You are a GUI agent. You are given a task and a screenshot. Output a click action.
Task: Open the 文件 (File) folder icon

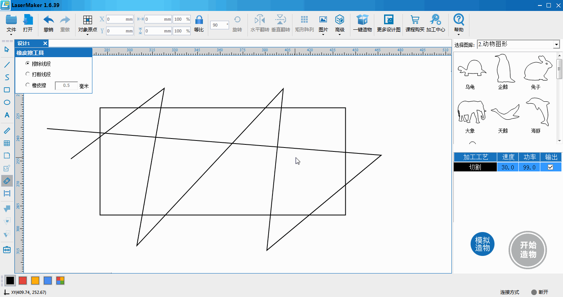pyautogui.click(x=11, y=20)
